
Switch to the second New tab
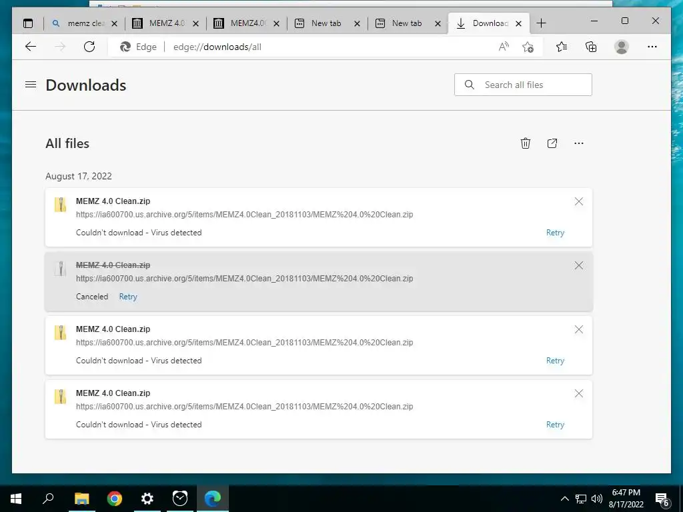(x=408, y=23)
